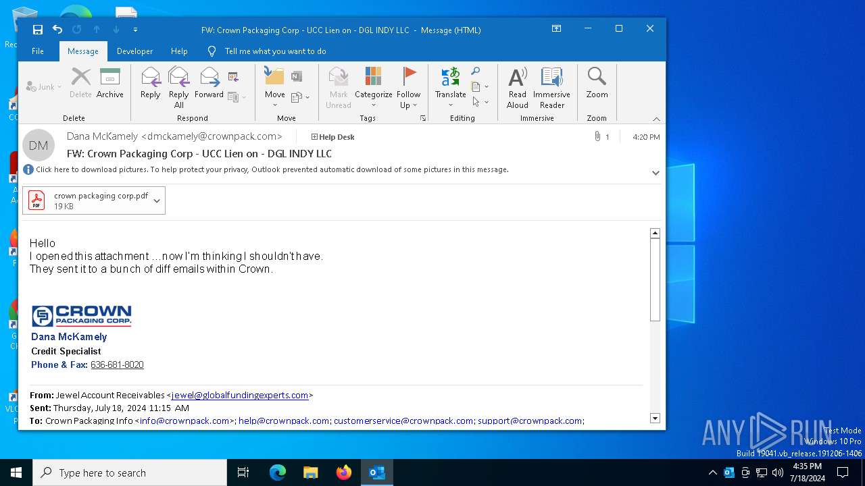Screen dimensions: 865x486
Task: Click the help@crownpack.com link
Action: click(x=284, y=421)
